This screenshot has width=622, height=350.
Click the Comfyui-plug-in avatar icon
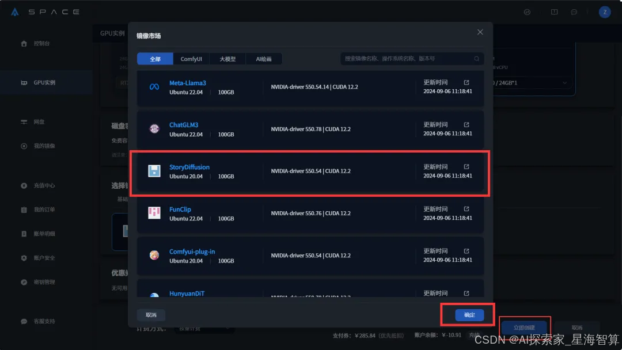tap(154, 255)
